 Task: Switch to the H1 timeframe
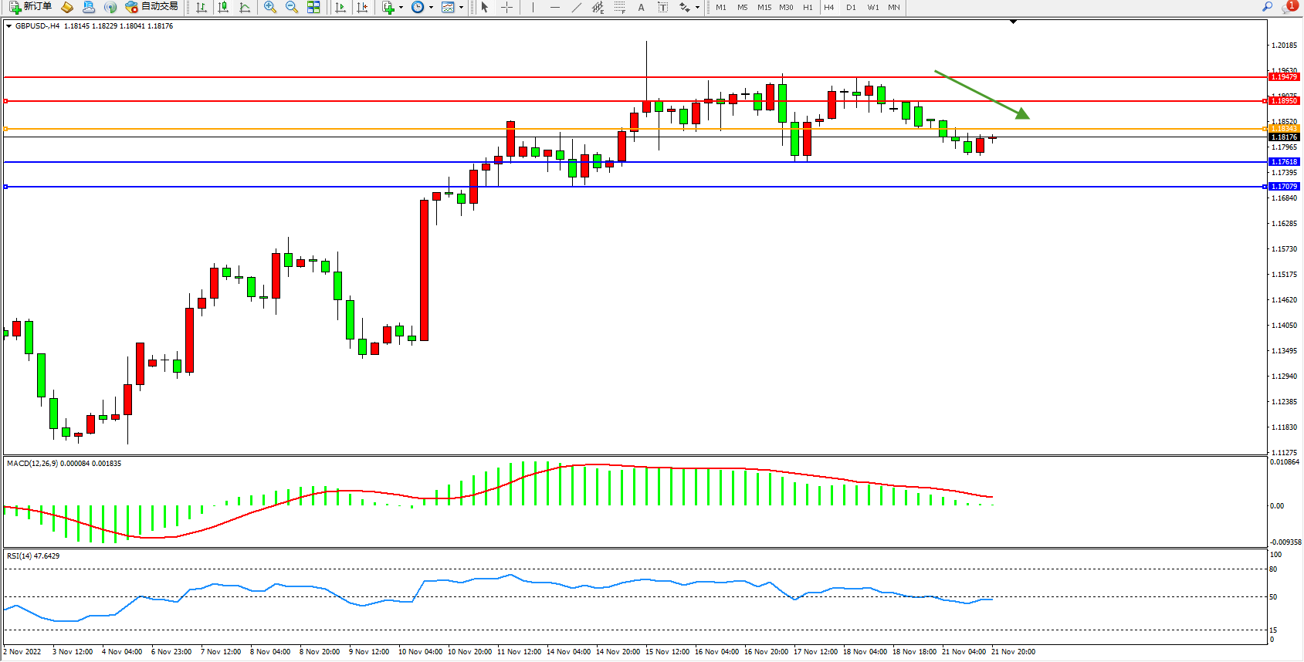point(808,7)
